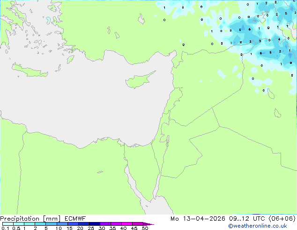297x230 pixels.
Task: Click the legend value '25'
Action: pos(91,228)
